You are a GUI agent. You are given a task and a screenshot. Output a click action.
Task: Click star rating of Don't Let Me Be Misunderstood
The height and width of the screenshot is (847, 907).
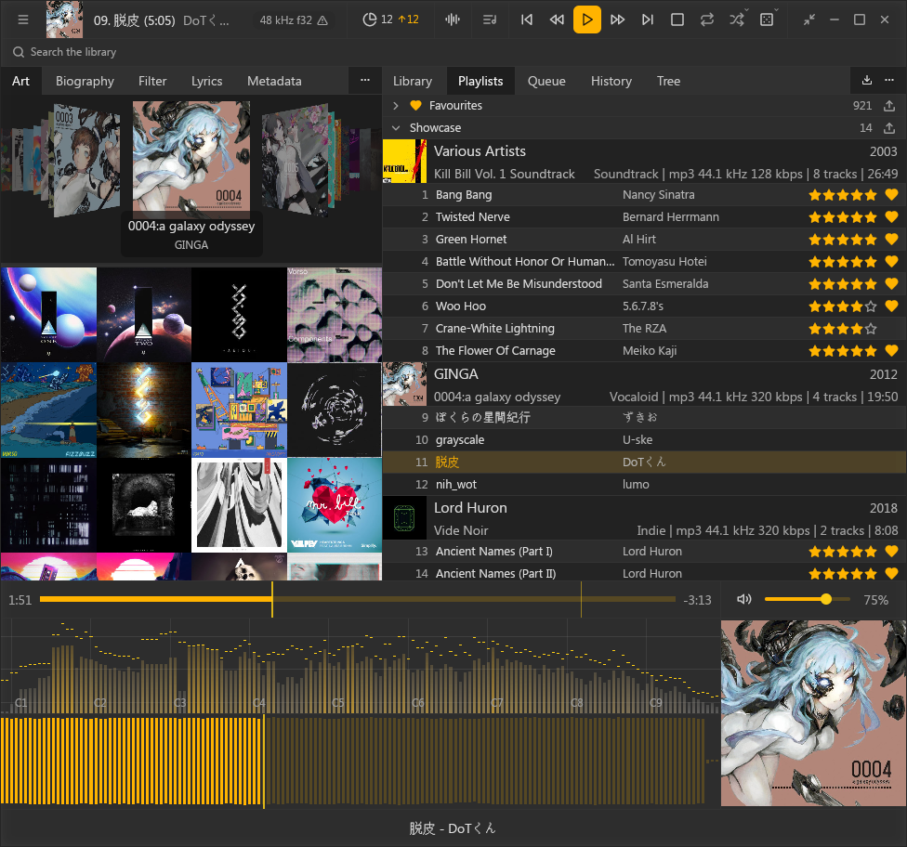tap(843, 284)
